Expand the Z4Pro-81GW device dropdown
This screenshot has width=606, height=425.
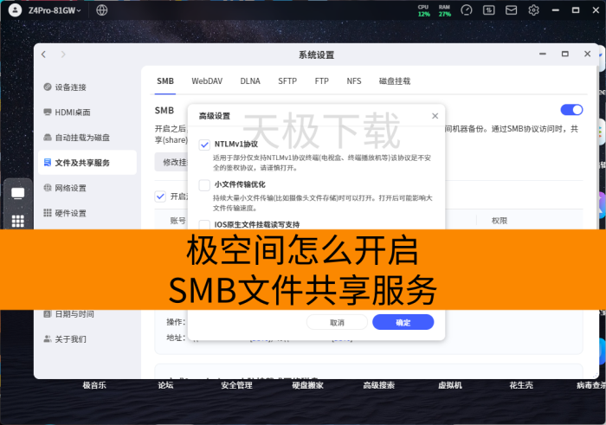55,10
